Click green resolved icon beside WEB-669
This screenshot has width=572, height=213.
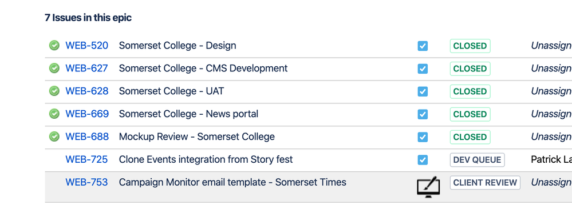point(54,114)
